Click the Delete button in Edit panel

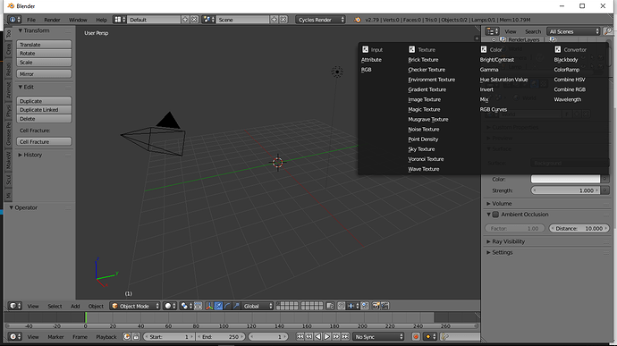44,119
